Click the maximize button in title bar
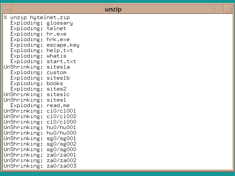The image size is (235, 176). (228, 9)
